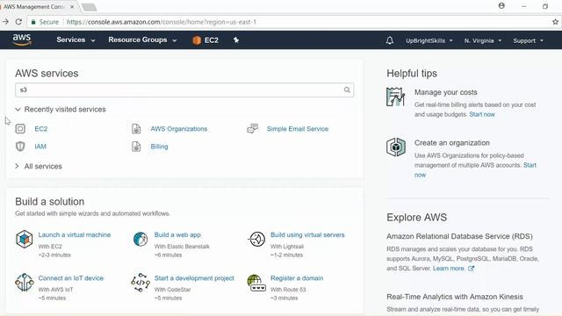
Task: Click the Simple Email Service icon
Action: [252, 128]
